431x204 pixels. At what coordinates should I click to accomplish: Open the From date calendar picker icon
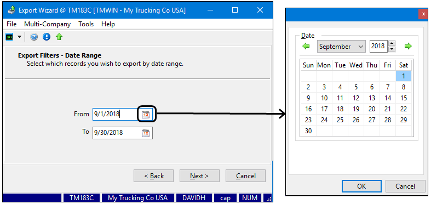coord(146,114)
